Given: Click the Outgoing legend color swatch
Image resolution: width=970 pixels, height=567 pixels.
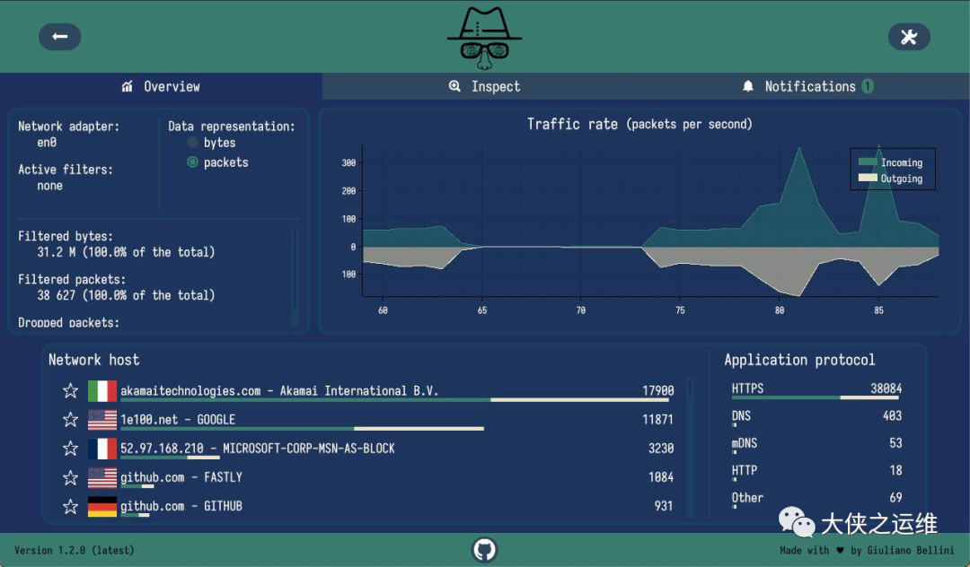Looking at the screenshot, I should [868, 178].
